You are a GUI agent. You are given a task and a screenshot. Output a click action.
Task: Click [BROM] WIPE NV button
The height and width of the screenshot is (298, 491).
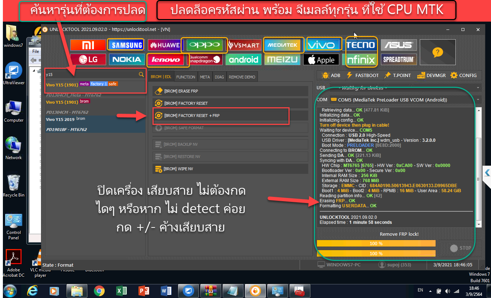230,169
